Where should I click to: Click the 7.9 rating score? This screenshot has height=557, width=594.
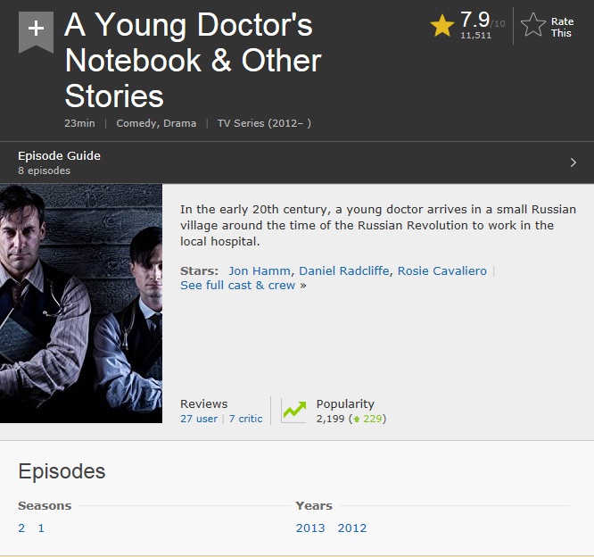click(x=475, y=20)
